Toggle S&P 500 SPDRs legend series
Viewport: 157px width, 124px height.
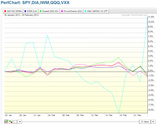point(13,11)
